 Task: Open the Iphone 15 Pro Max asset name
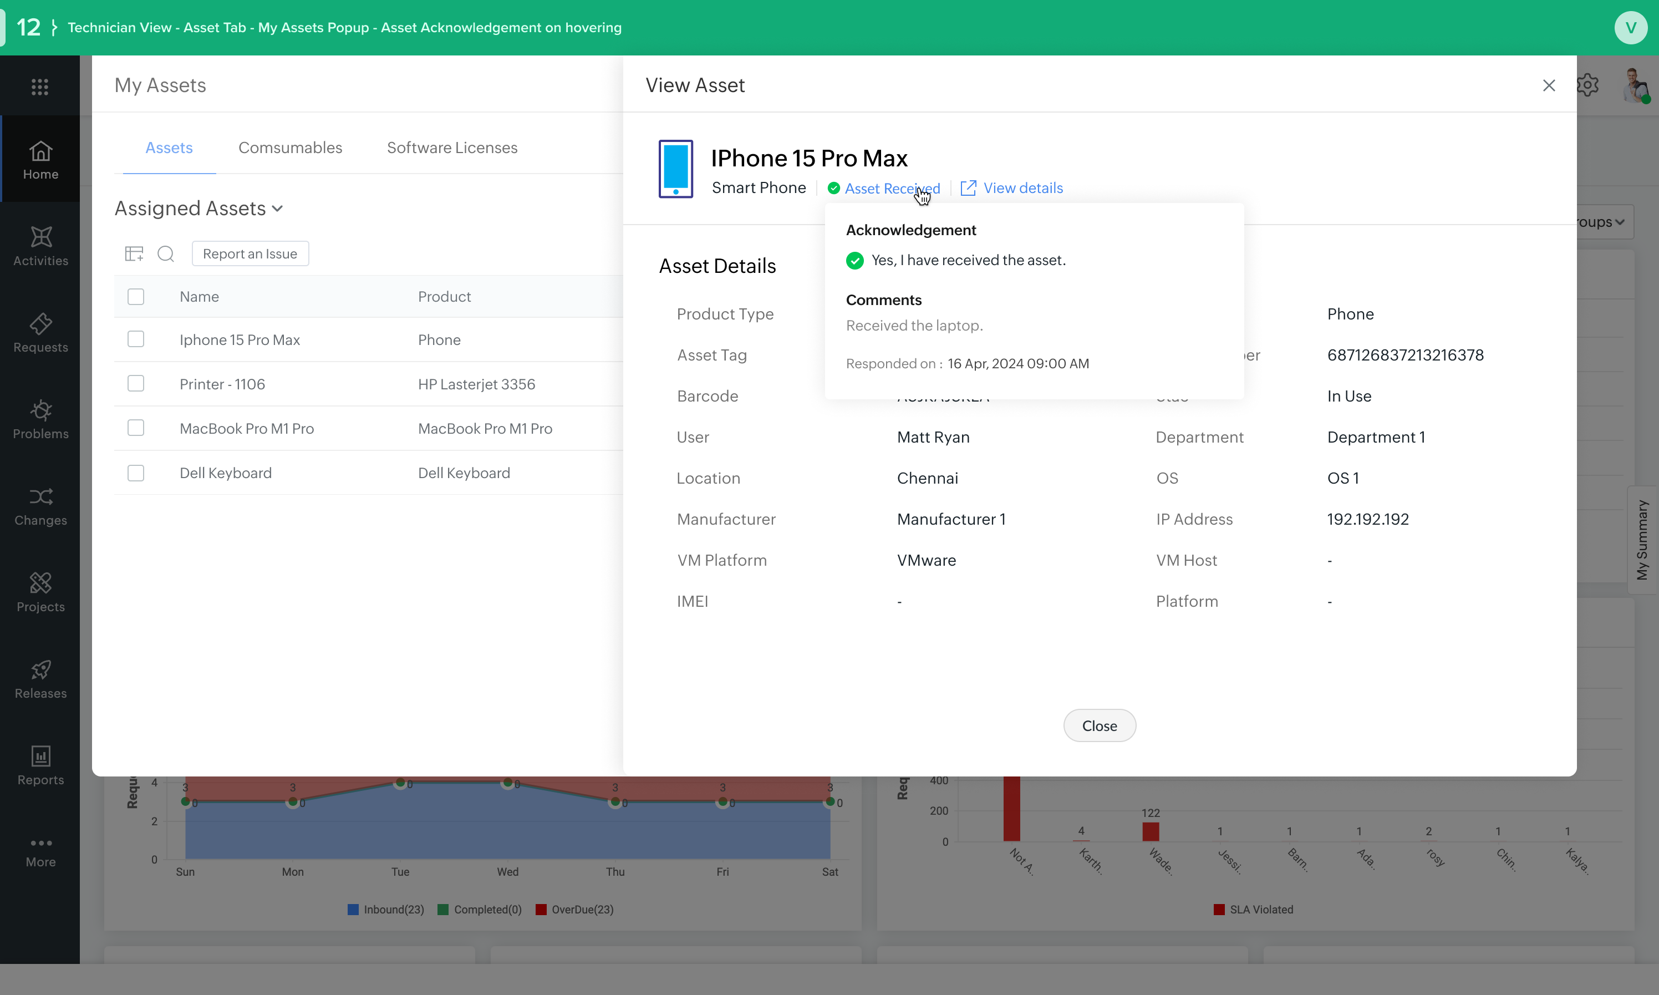point(240,339)
